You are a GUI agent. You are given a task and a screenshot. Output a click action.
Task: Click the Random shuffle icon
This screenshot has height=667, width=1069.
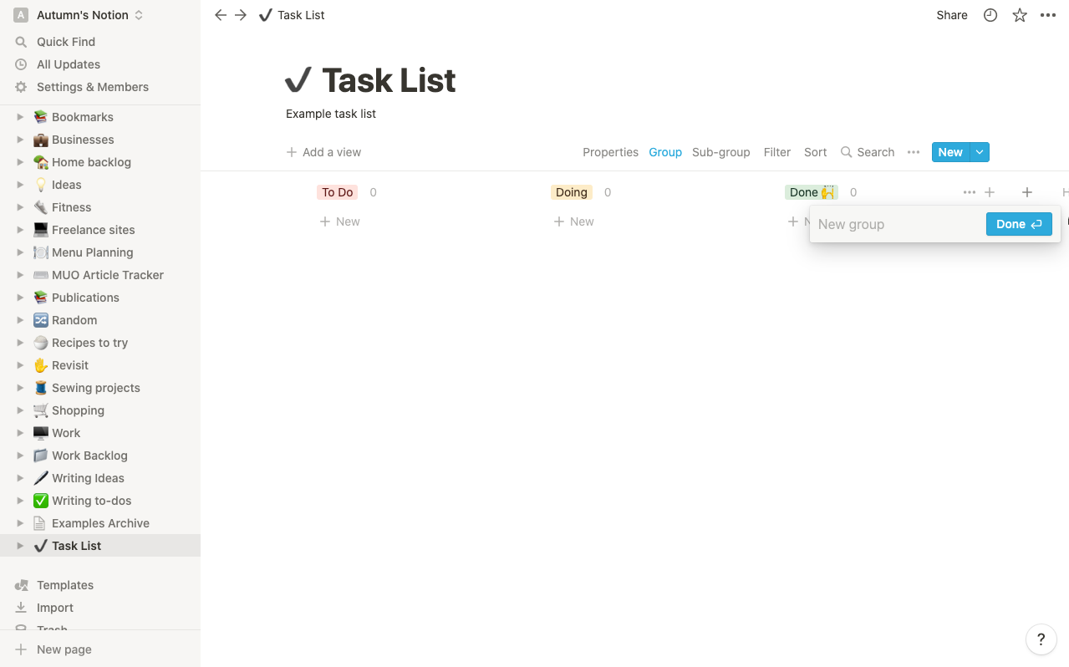[x=40, y=320]
